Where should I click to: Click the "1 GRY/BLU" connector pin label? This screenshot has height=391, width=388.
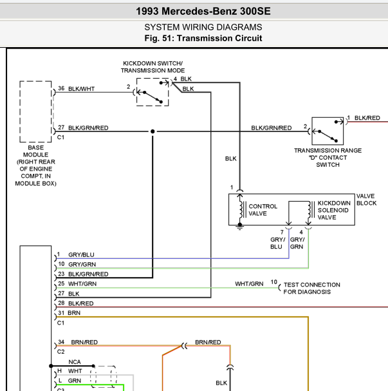[x=76, y=254]
